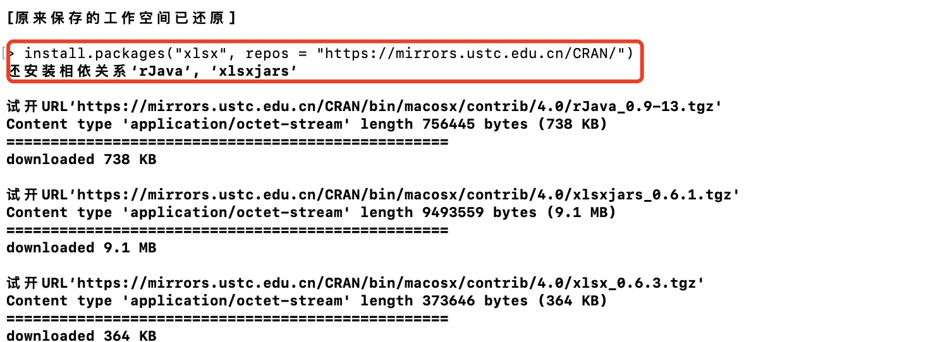Click the R prompt symbol before install.packages
Screen dimensions: 933x342
click(x=13, y=54)
